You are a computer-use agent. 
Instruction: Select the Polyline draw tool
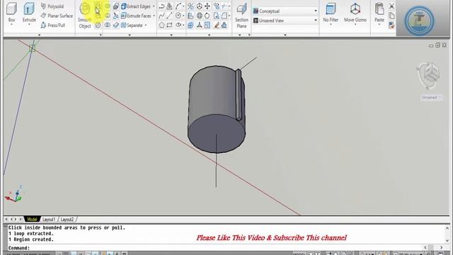(162, 6)
